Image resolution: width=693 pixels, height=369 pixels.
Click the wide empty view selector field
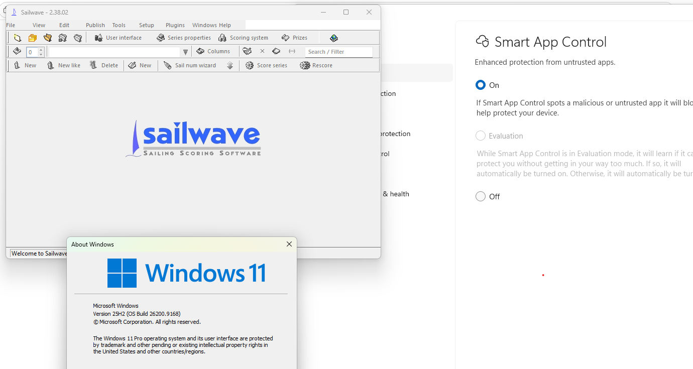114,52
